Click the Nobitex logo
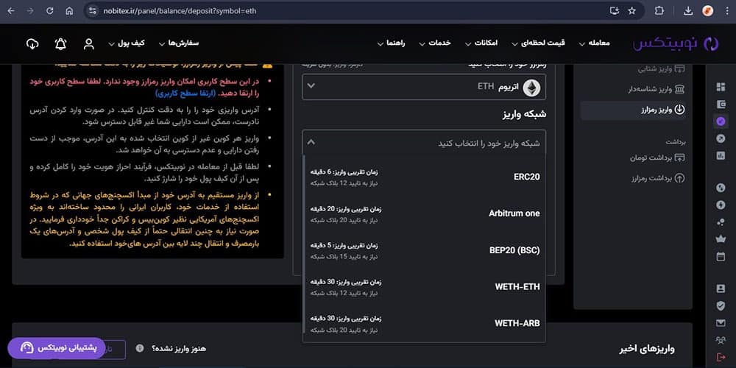The width and height of the screenshot is (736, 368). tap(676, 43)
